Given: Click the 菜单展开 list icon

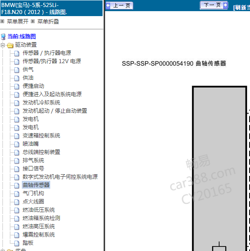Looking at the screenshot, I should pyautogui.click(x=2, y=21).
